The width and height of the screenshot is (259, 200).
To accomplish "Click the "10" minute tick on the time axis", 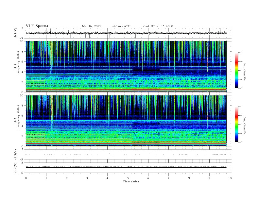I will point(230,178).
